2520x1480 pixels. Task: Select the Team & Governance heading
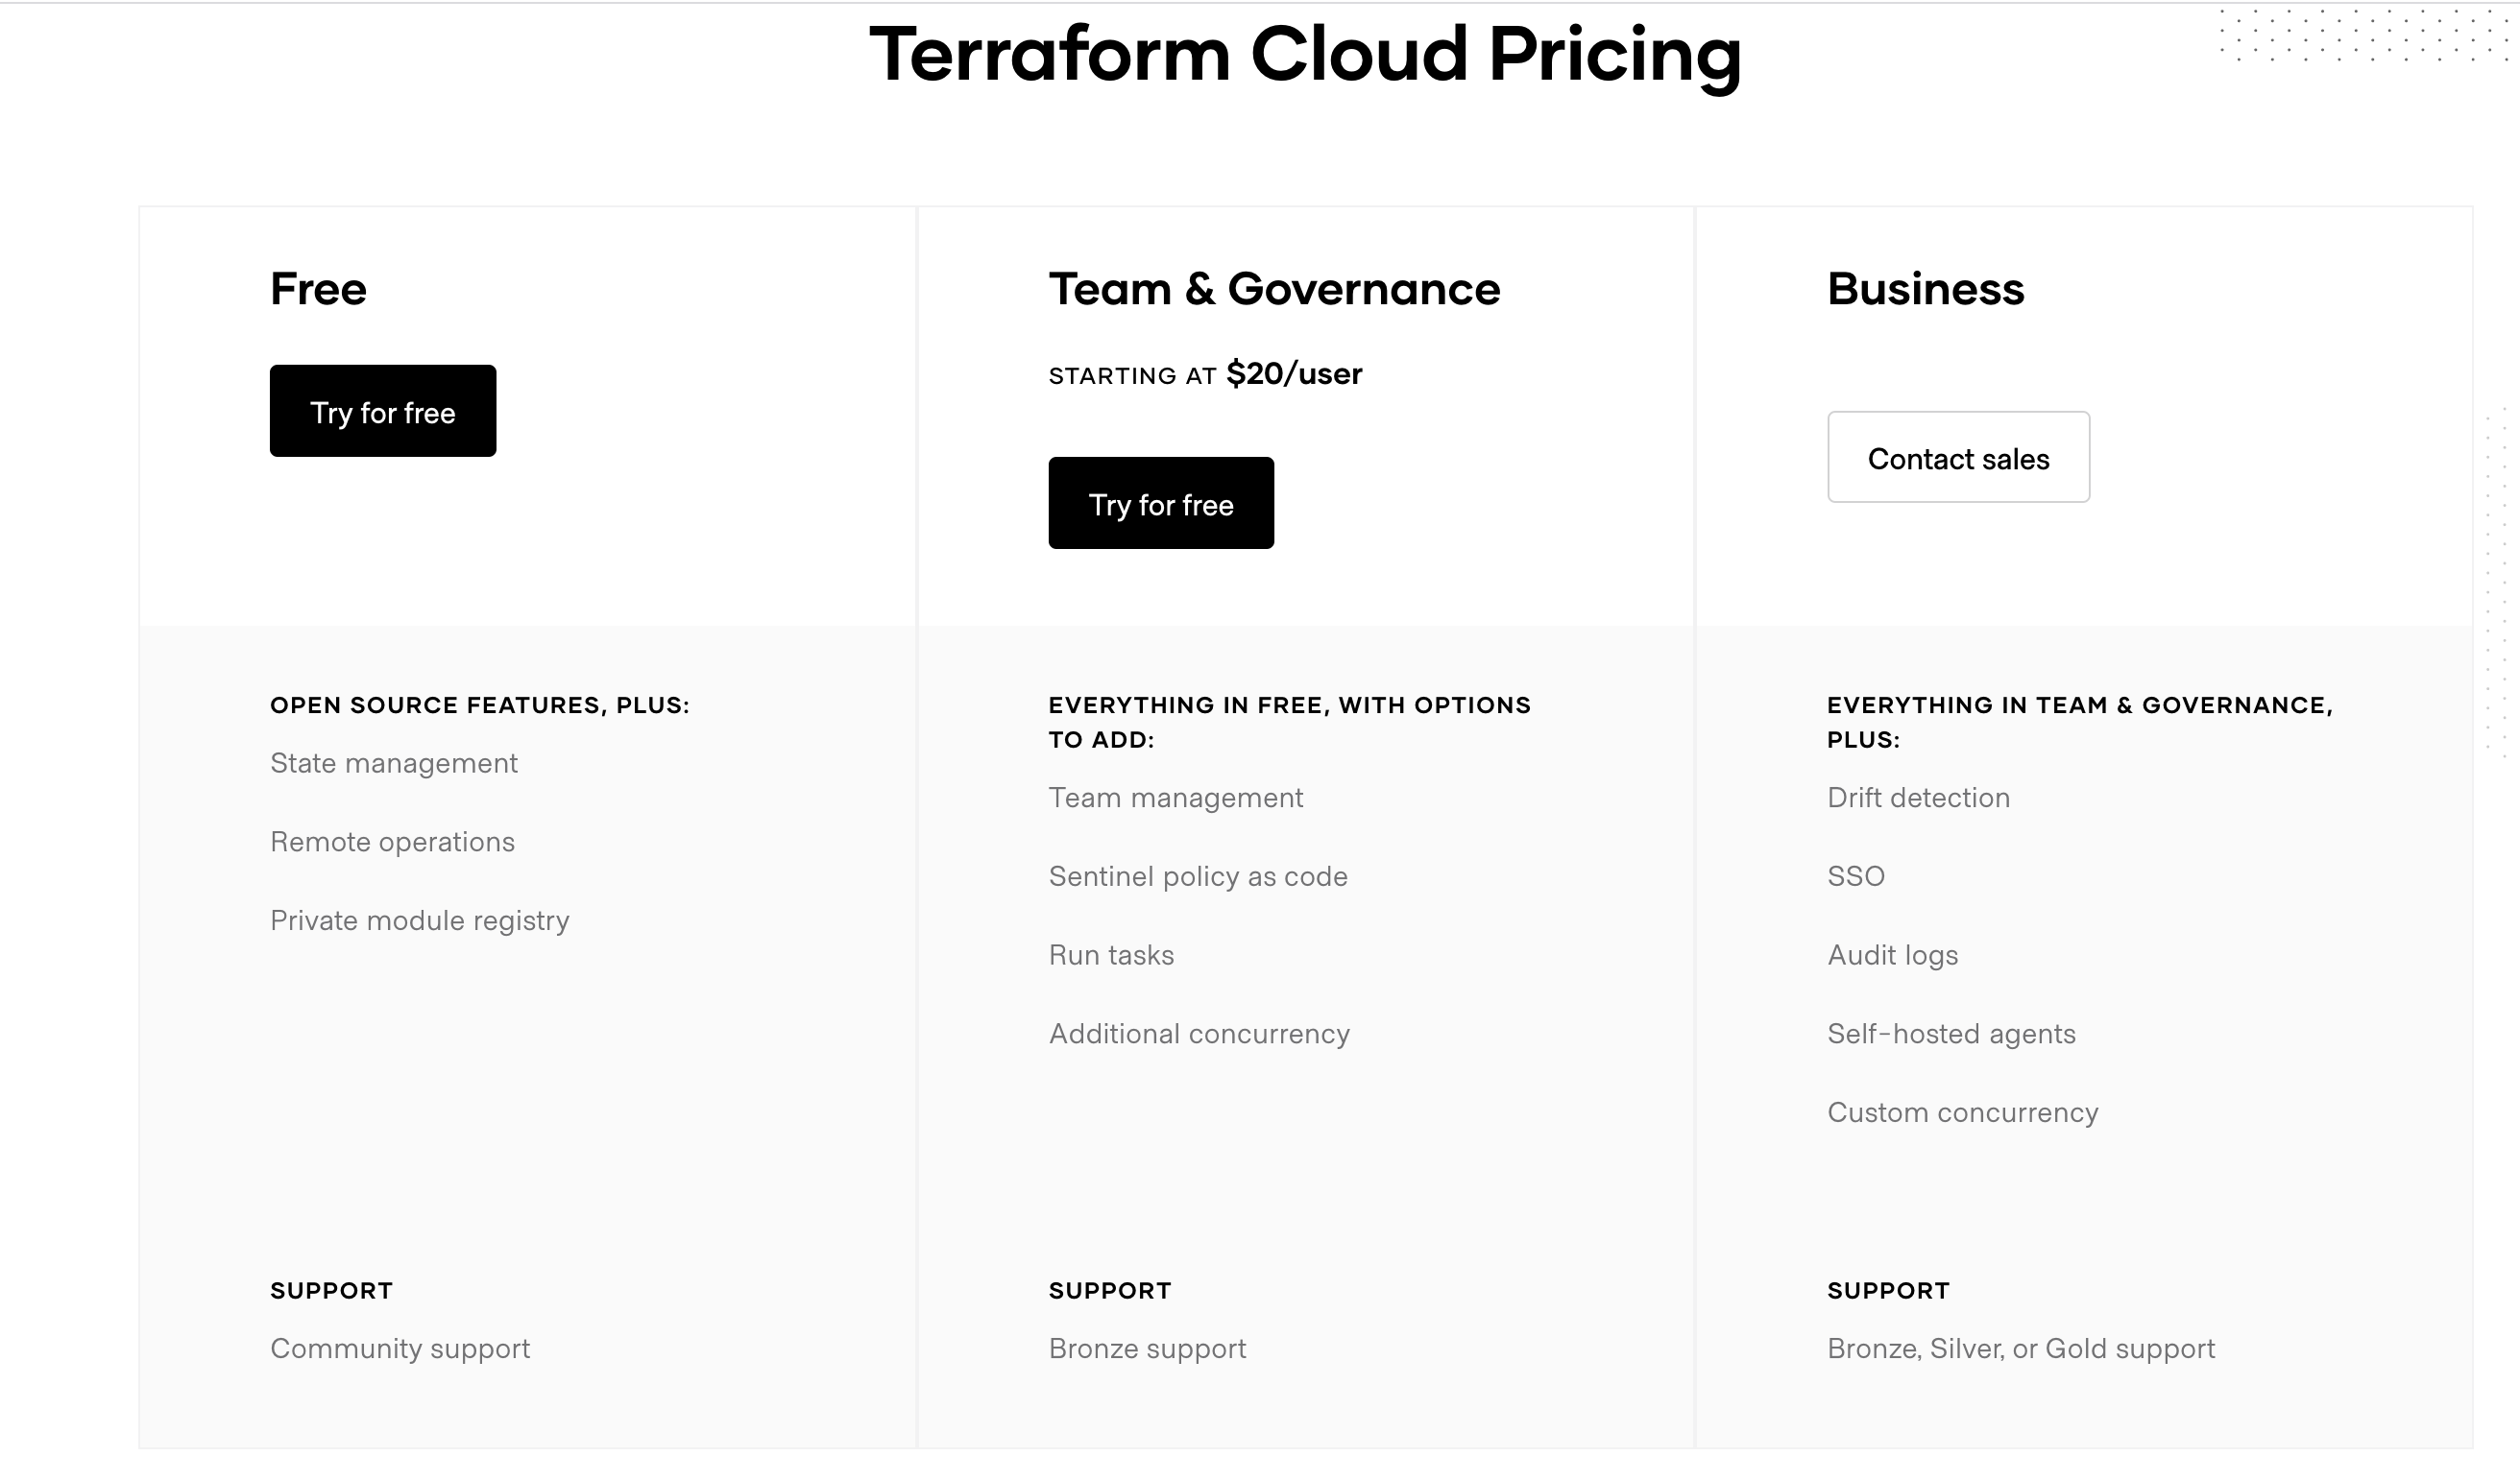[x=1274, y=289]
